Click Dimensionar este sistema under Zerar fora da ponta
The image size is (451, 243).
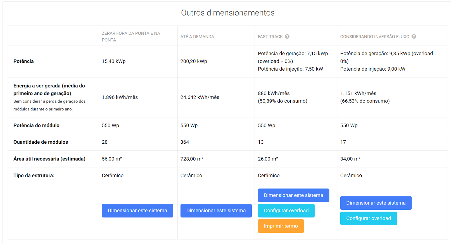click(137, 211)
